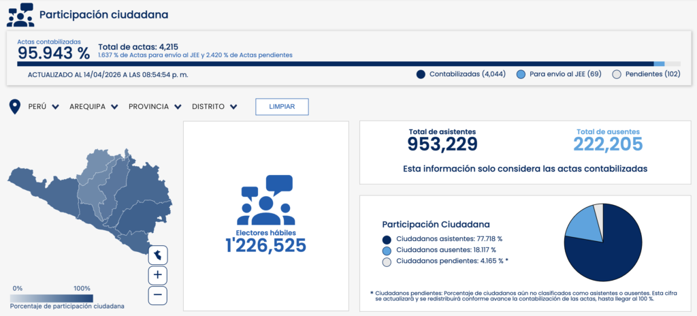Expand the AREQUIPA region dropdown
Screen dimensions: 697x316
pyautogui.click(x=94, y=107)
